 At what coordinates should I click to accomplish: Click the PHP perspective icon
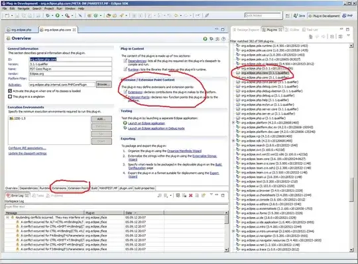347,16
